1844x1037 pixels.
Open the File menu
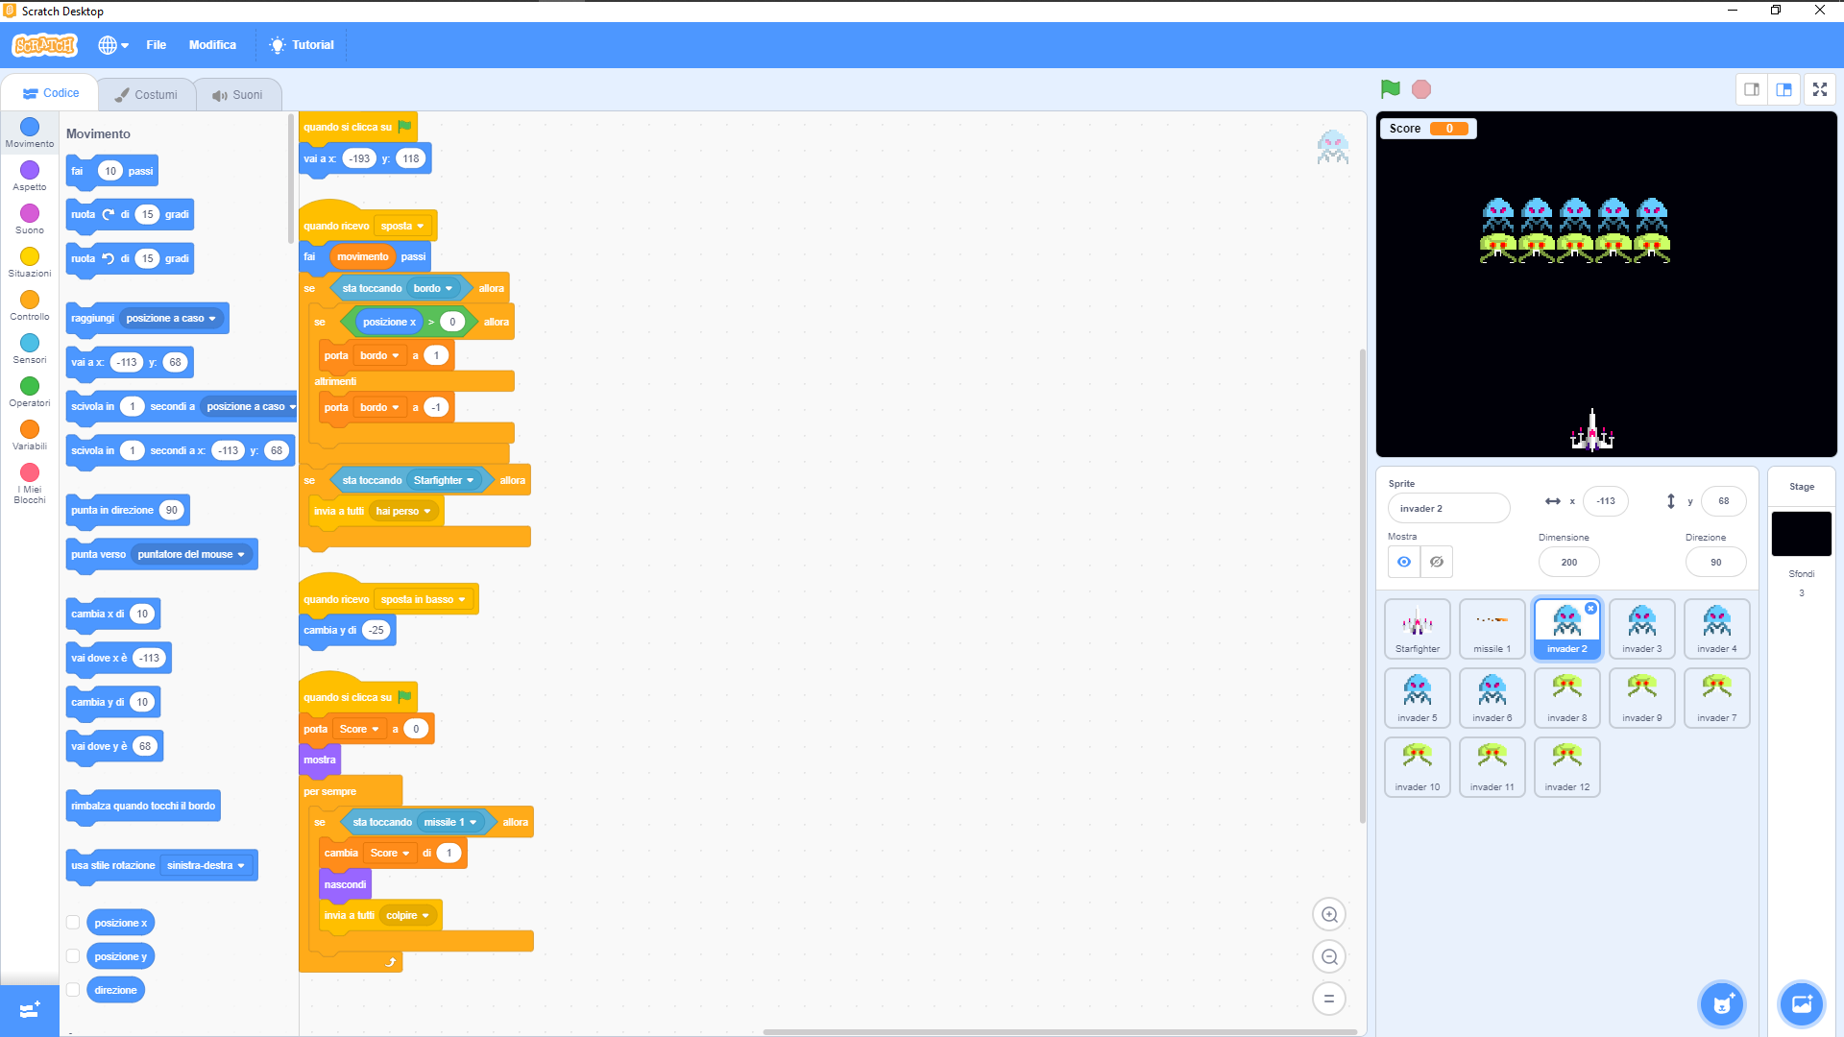tap(156, 44)
